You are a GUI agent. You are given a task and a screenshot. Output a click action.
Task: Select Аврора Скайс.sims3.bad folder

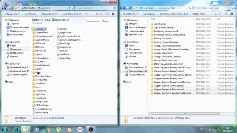(164, 60)
